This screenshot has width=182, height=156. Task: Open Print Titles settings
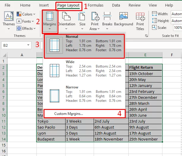(x=140, y=21)
